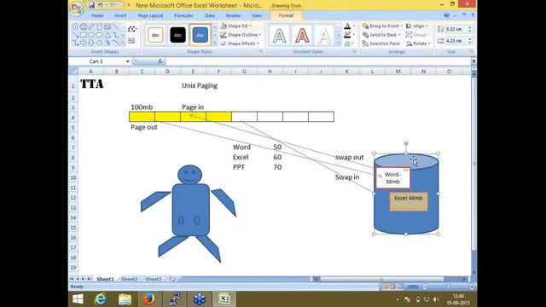Viewport: 546px width, 307px height.
Task: Open the Shape Outline dropdown
Action: click(241, 35)
